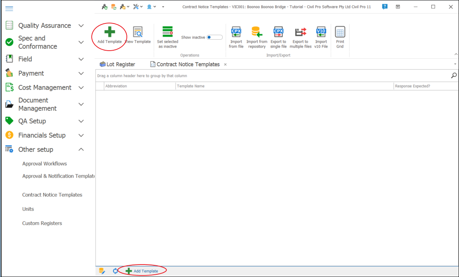Click Export to single file icon
459x277 pixels.
pos(278,32)
